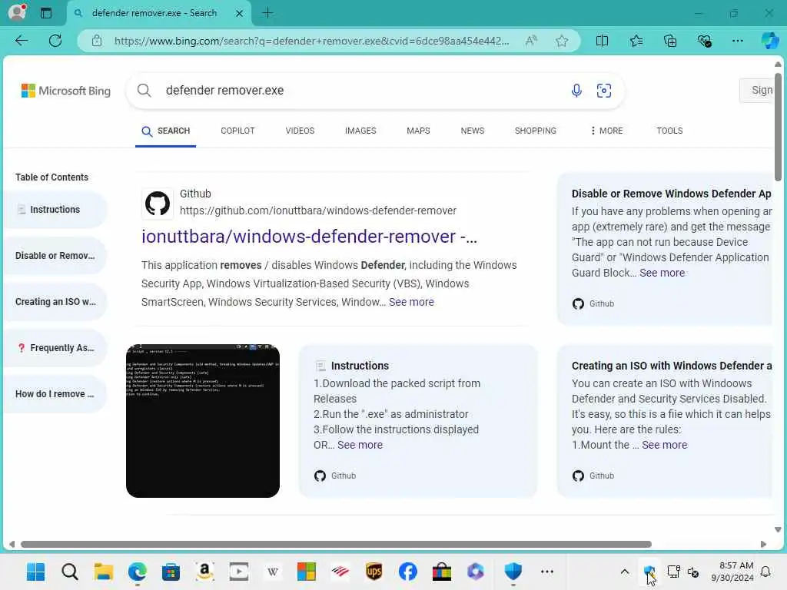Click the GitHub URL under result

point(317,210)
